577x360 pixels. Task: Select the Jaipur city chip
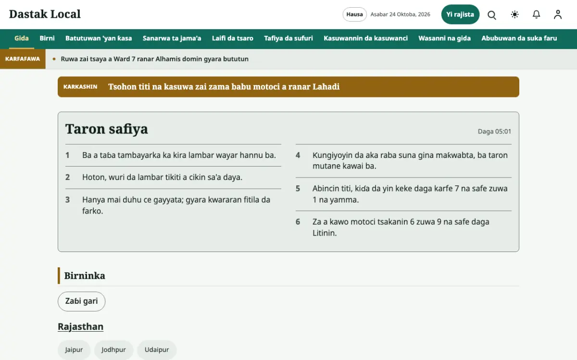74,350
